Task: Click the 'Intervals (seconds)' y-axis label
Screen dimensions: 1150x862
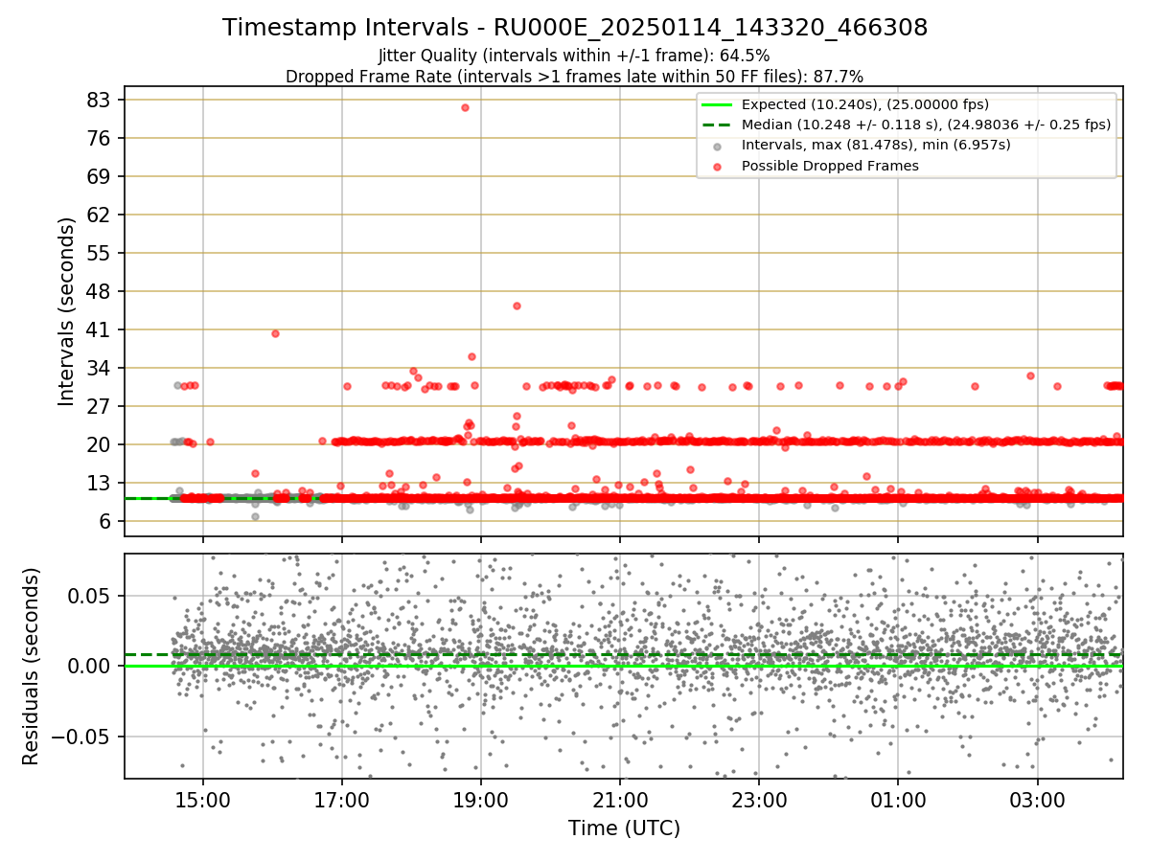Action: (66, 310)
